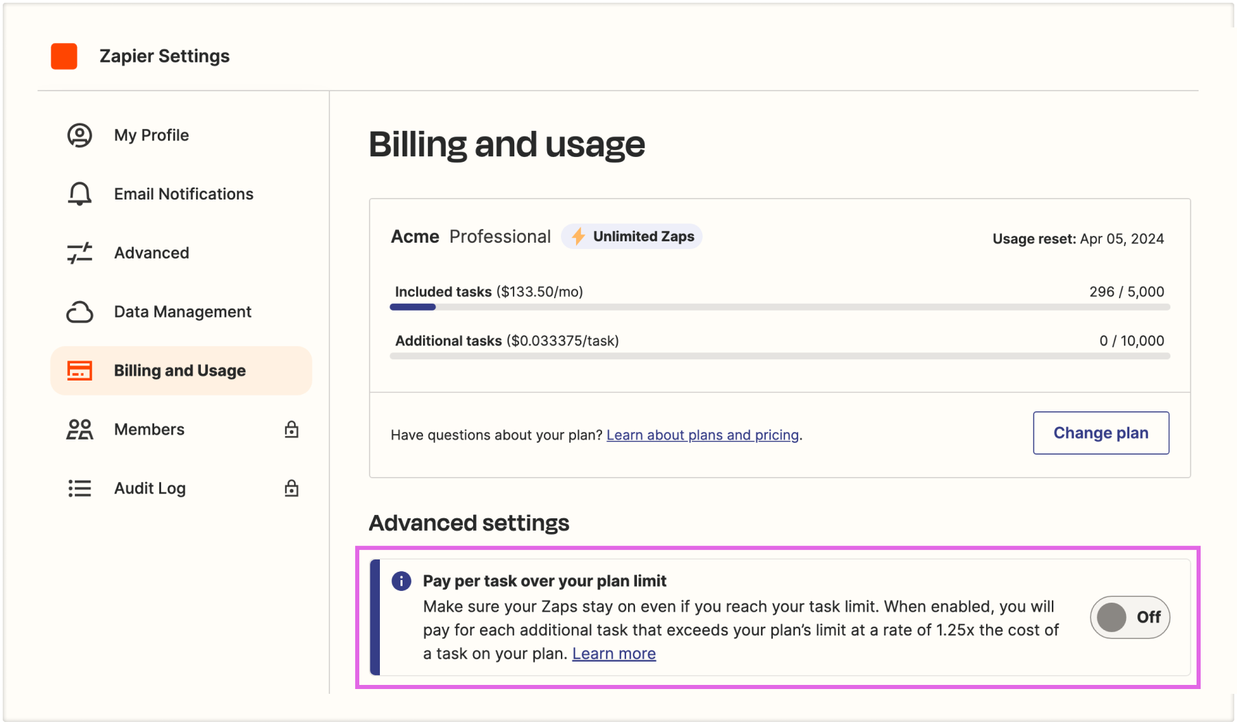The height and width of the screenshot is (724, 1237).
Task: Click the info icon beside Pay per task
Action: (x=401, y=581)
